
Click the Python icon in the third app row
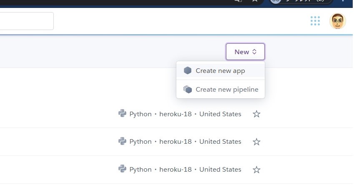(122, 169)
